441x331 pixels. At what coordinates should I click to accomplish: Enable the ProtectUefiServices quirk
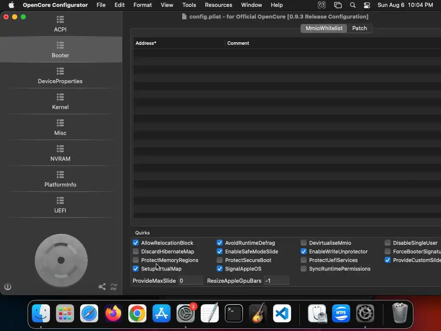pyautogui.click(x=304, y=260)
